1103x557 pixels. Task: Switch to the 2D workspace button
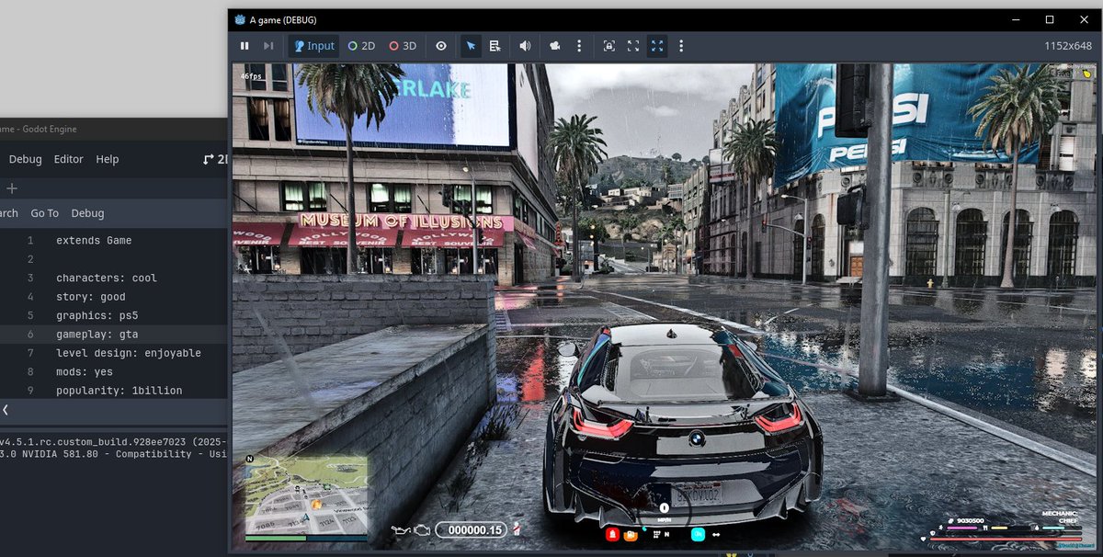[x=216, y=159]
